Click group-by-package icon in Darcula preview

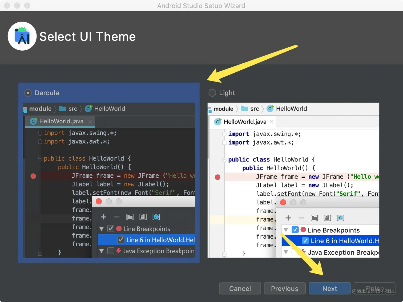[x=130, y=217]
